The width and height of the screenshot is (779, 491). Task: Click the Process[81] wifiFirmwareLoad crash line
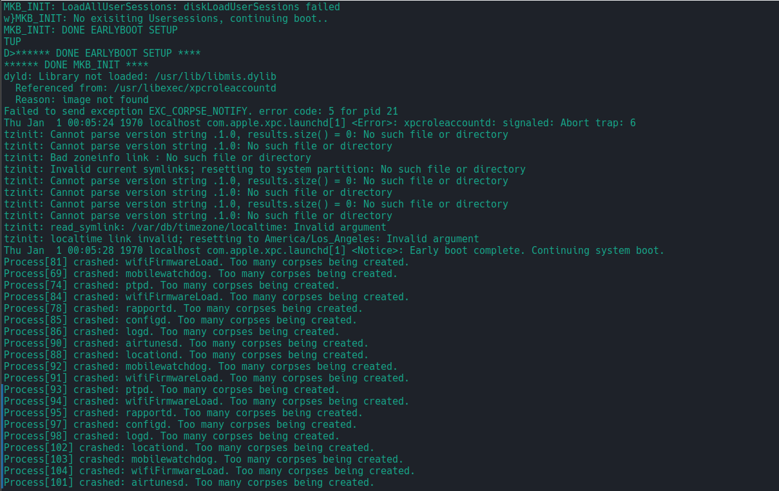coord(206,262)
